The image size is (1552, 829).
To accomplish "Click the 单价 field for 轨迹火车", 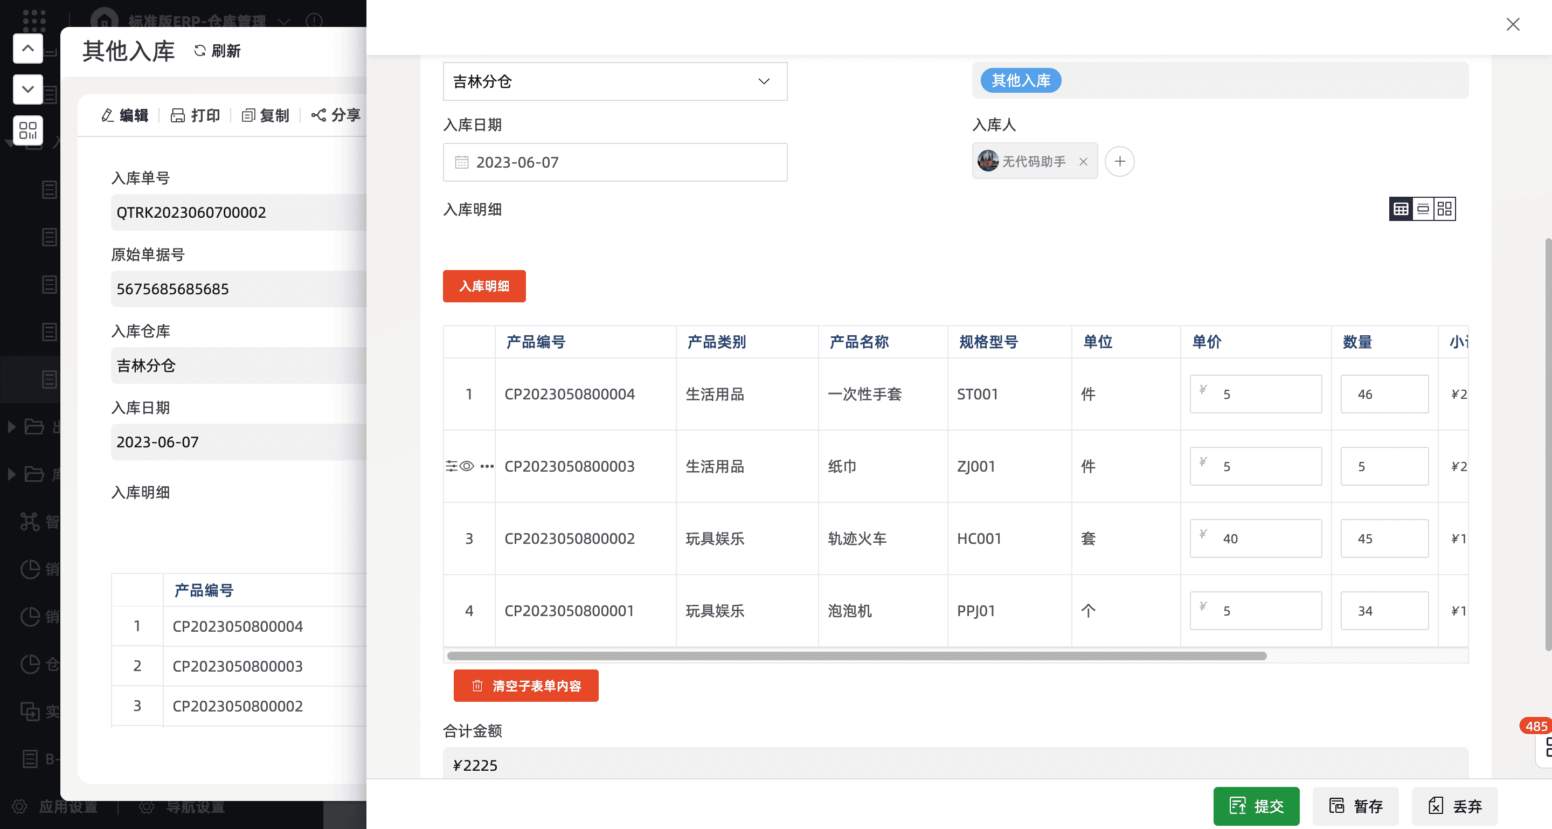I will click(x=1256, y=538).
